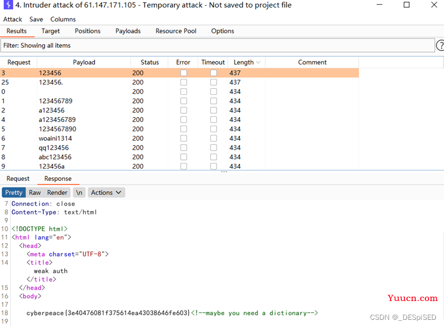Click the weak auth title text
The height and width of the screenshot is (326, 444).
[x=51, y=271]
